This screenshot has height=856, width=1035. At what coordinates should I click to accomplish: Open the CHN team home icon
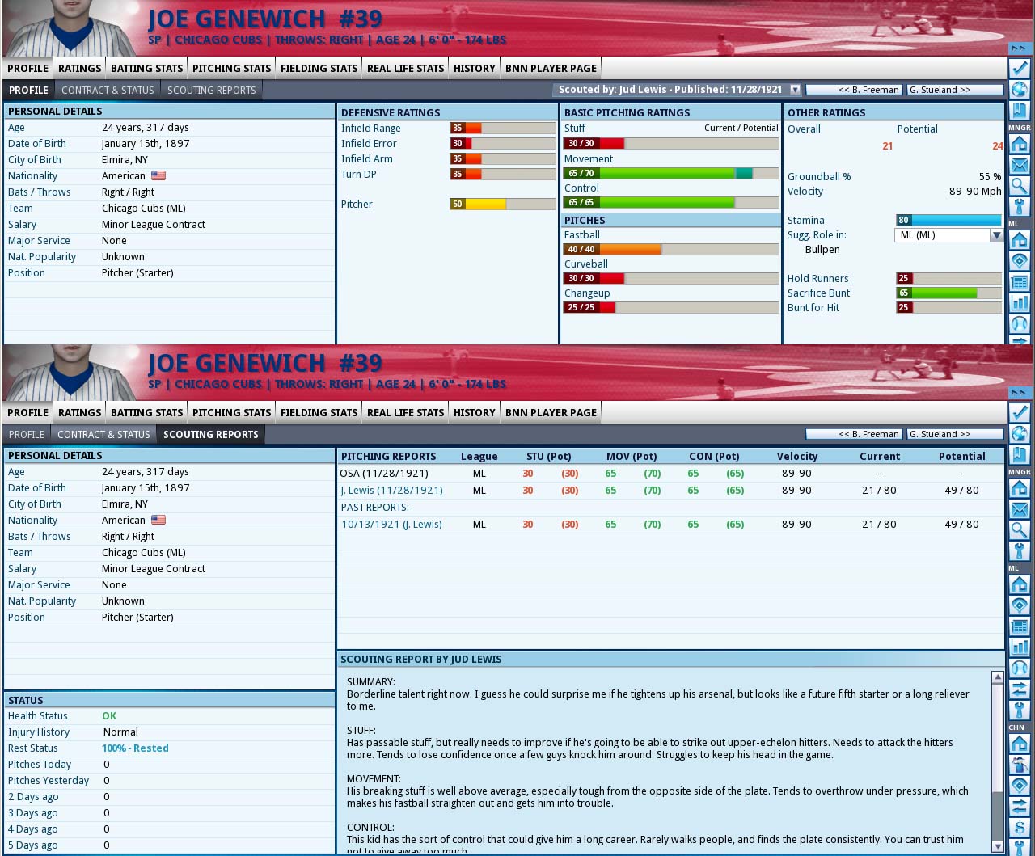click(1019, 743)
